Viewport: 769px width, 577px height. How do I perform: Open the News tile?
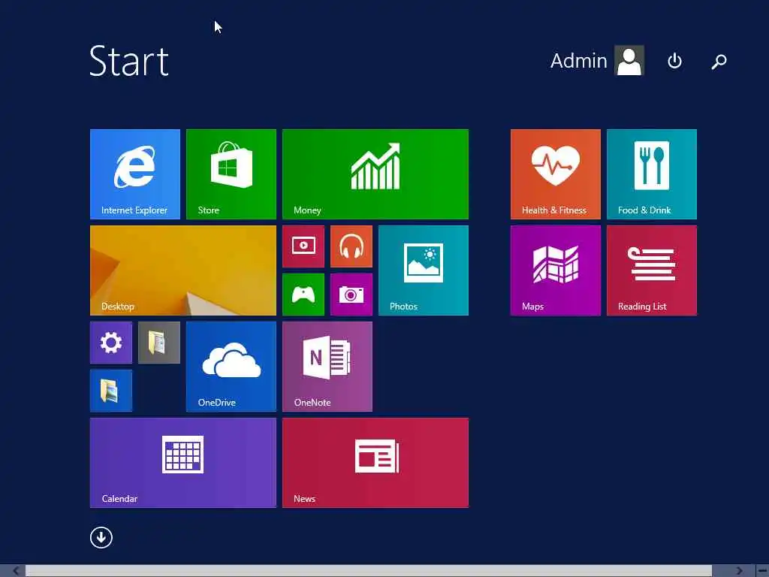375,463
